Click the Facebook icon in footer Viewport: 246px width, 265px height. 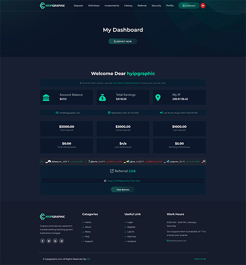42,241
